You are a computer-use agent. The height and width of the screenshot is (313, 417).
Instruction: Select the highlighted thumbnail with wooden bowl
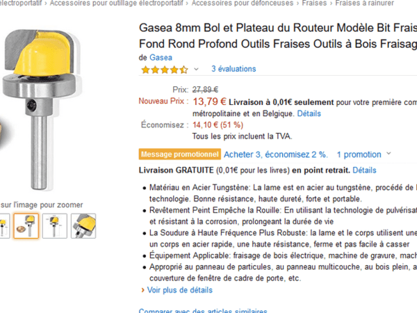tap(26, 226)
